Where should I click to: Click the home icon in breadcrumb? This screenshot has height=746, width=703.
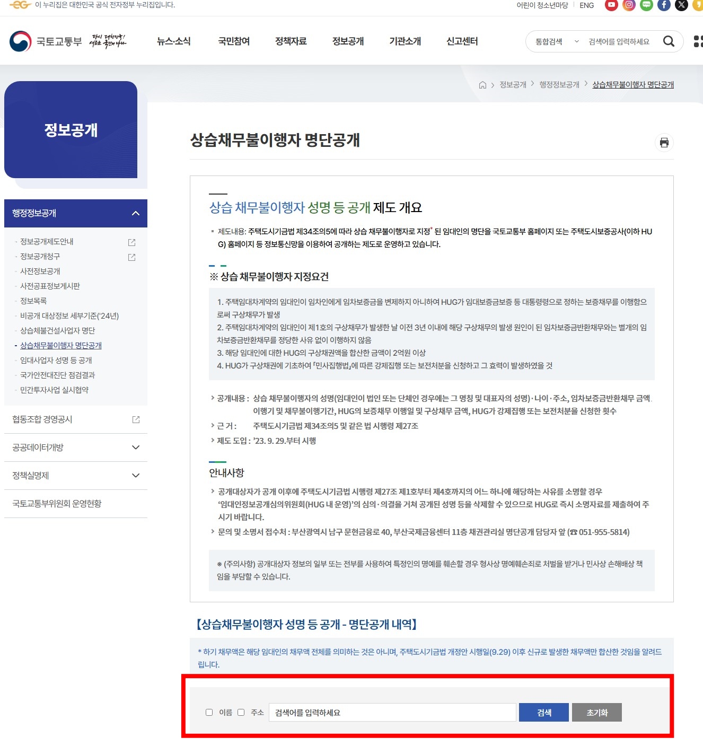482,85
